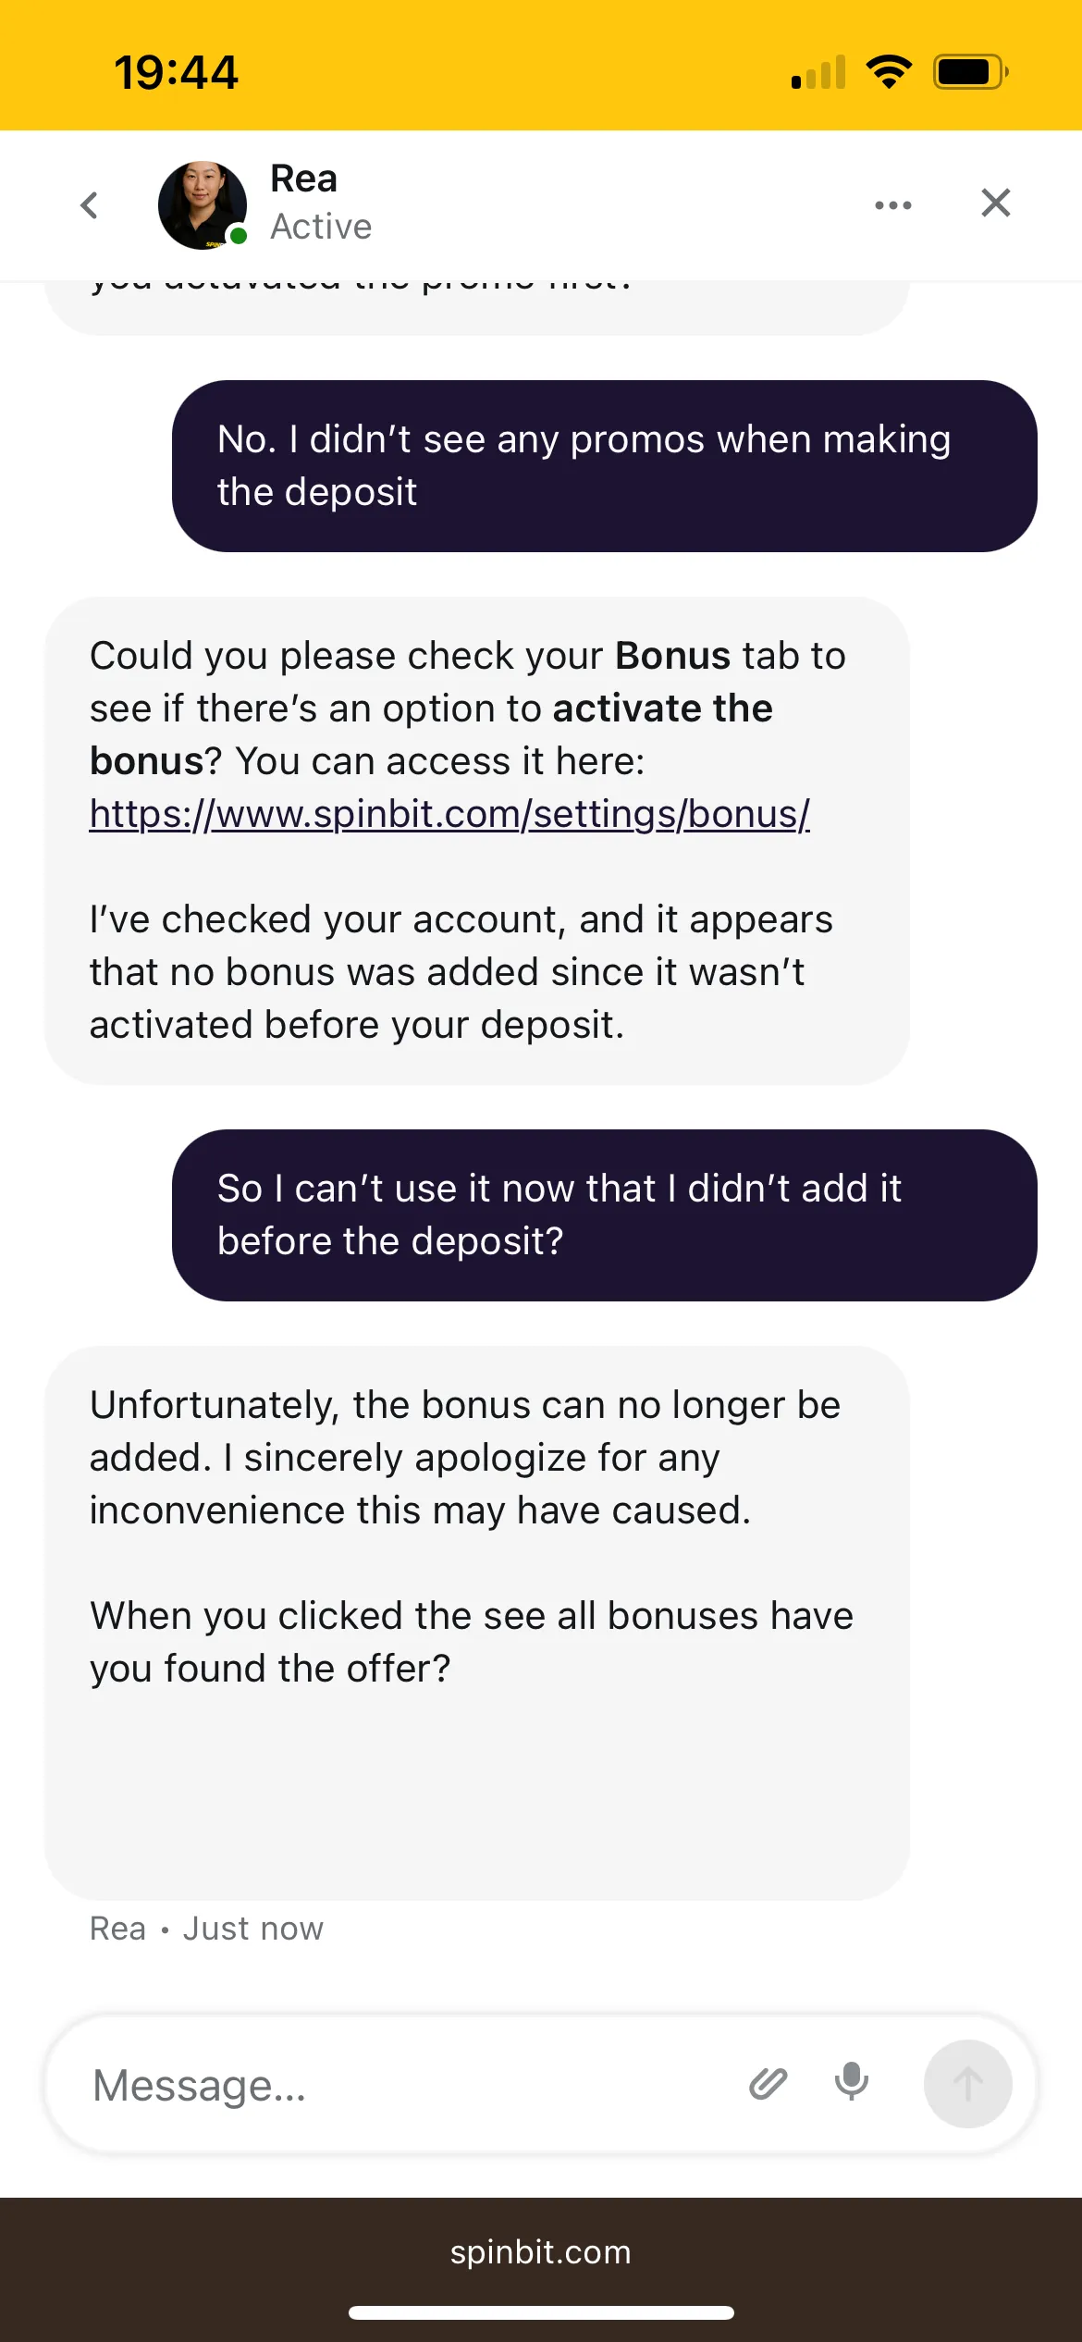Image resolution: width=1082 pixels, height=2342 pixels.
Task: Tap the Wi-Fi icon in status bar
Action: pos(889,72)
